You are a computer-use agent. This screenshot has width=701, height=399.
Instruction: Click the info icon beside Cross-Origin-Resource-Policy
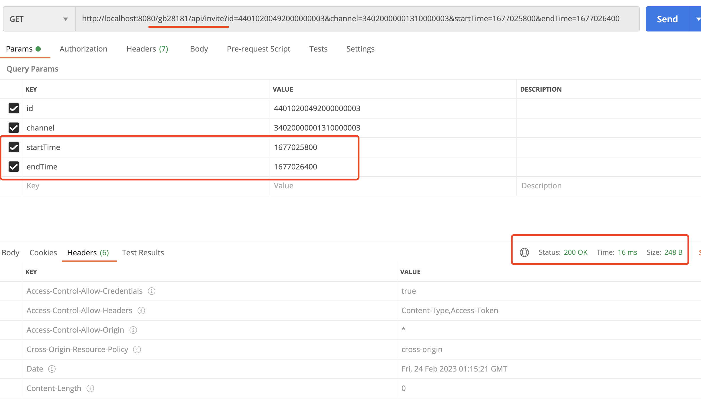coord(138,349)
